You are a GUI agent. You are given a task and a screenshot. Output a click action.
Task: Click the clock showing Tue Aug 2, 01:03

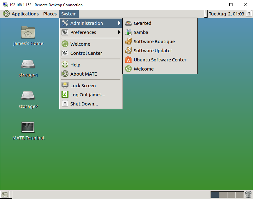tap(227, 14)
